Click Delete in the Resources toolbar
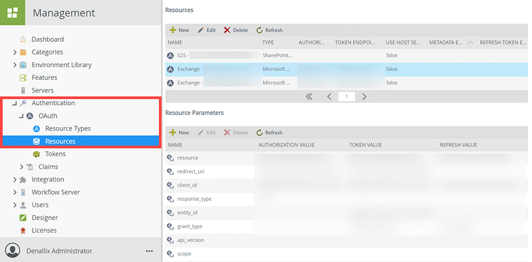This screenshot has height=262, width=532. 236,30
